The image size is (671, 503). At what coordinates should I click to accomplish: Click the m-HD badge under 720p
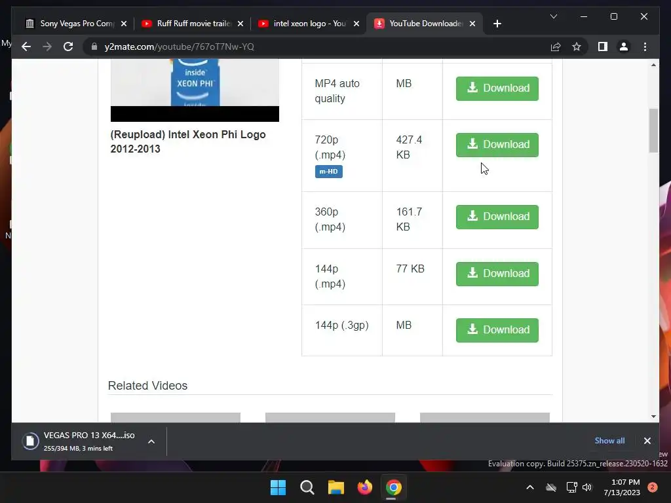tap(329, 172)
